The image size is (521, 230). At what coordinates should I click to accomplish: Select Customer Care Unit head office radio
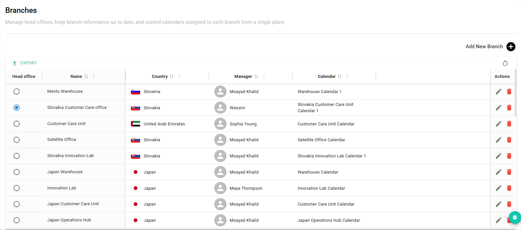16,124
